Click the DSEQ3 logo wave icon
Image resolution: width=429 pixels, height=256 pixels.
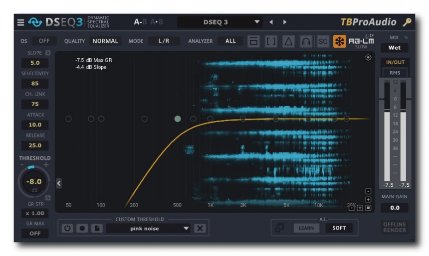point(35,22)
